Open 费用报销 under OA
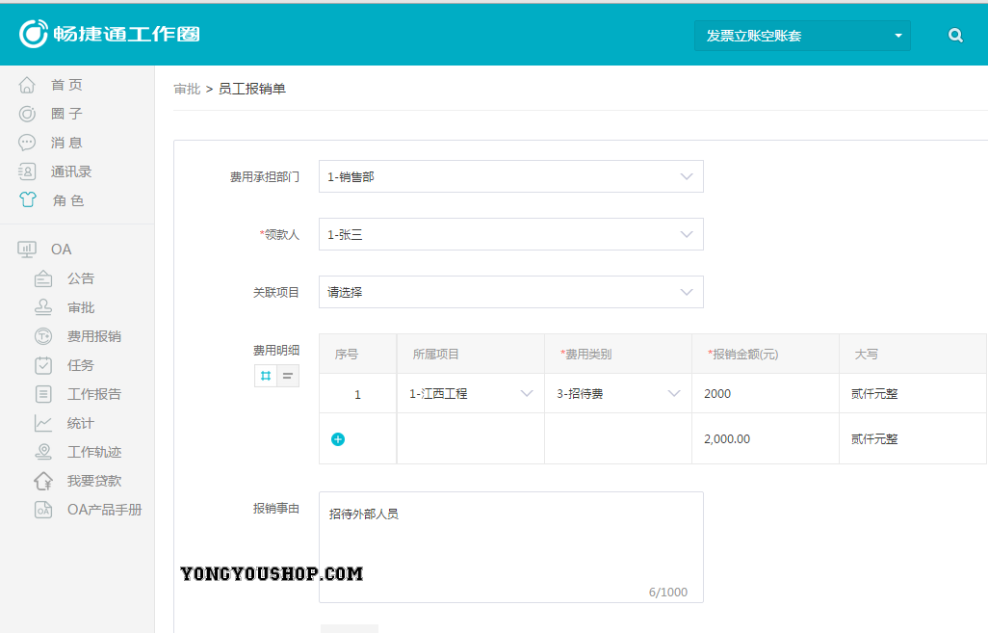 (x=93, y=336)
